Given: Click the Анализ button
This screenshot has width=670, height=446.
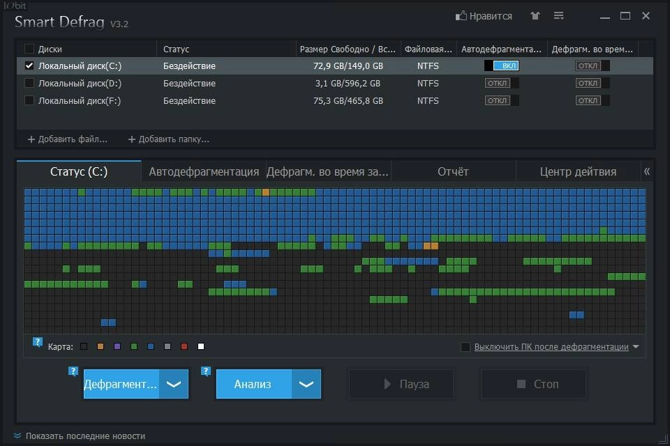Looking at the screenshot, I should pos(254,384).
